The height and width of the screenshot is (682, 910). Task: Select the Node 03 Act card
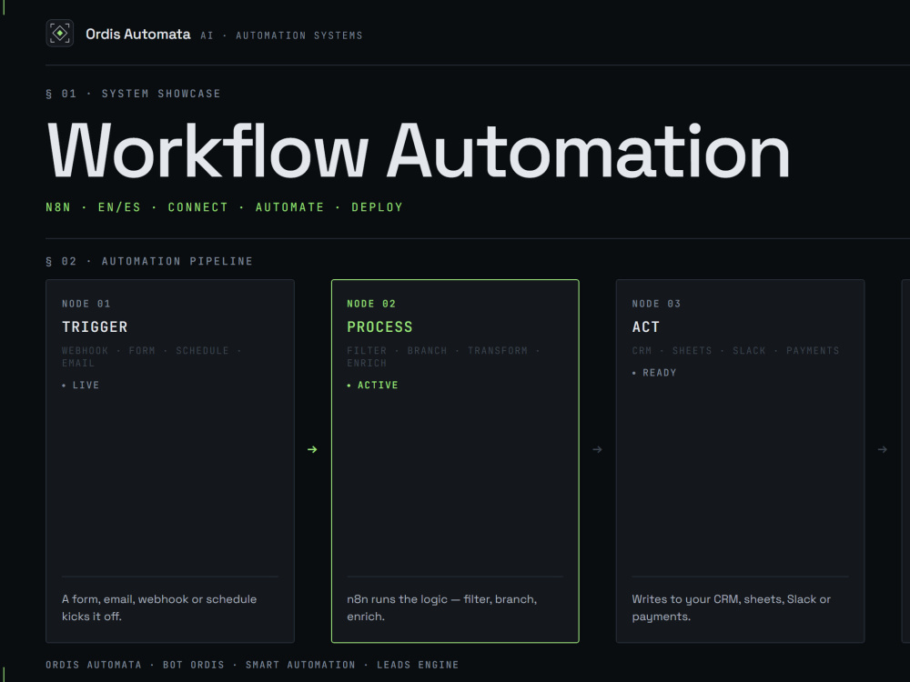click(x=740, y=461)
